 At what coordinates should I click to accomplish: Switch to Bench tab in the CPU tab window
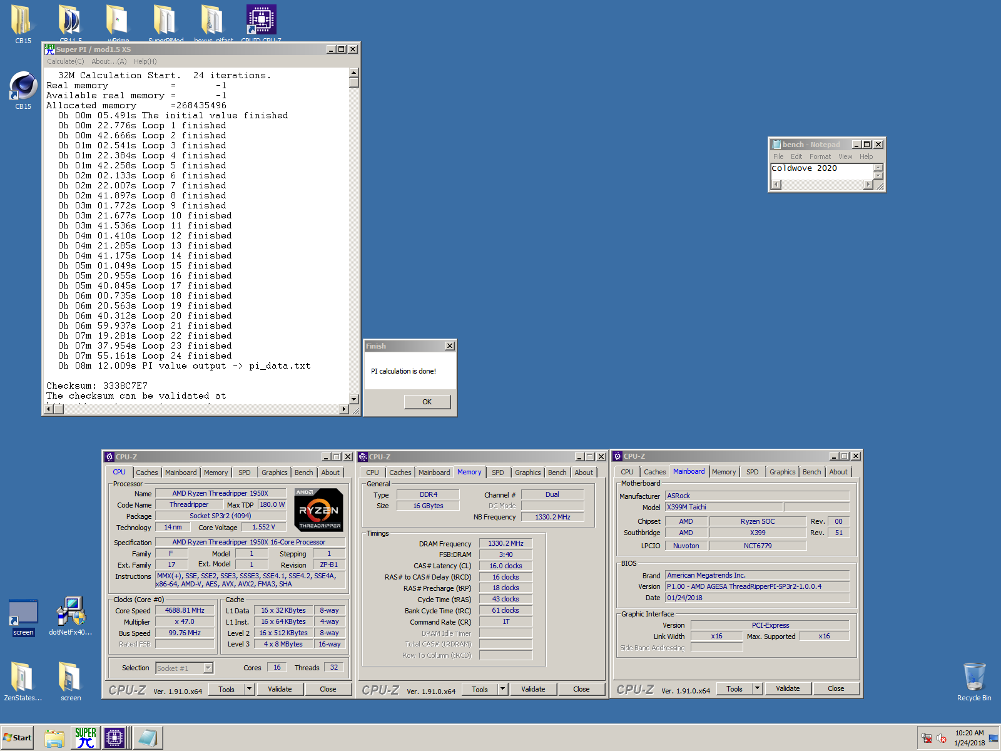(304, 473)
